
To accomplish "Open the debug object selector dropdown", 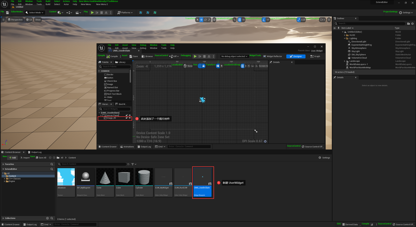I will tap(234, 56).
